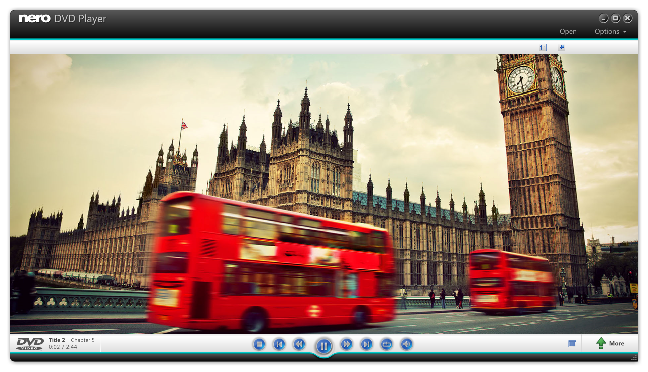The height and width of the screenshot is (372, 648).
Task: Skip to the previous chapter
Action: click(x=279, y=345)
